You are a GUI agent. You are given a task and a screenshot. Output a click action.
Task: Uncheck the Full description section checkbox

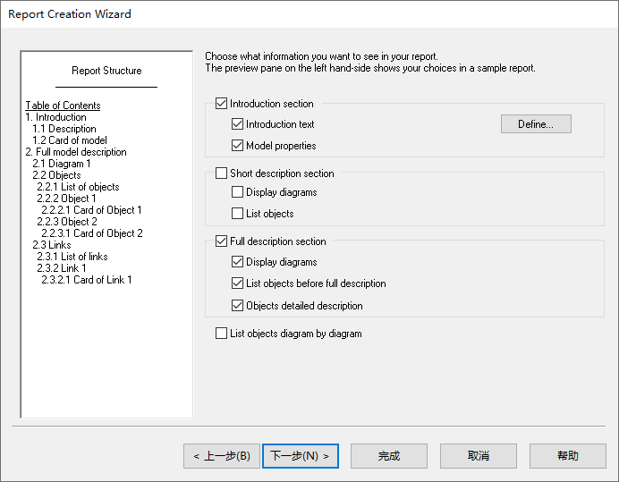click(x=221, y=241)
